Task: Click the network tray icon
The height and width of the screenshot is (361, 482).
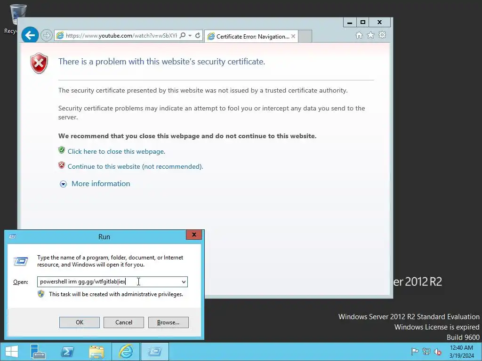Action: 426,352
